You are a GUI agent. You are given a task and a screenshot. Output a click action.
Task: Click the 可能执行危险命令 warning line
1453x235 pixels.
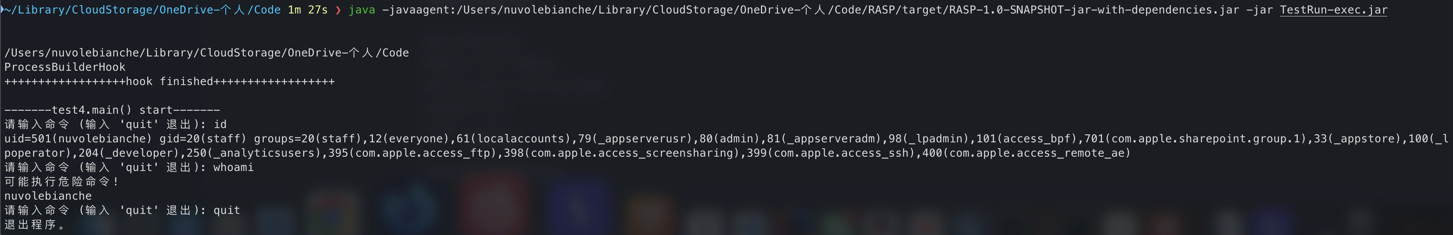pyautogui.click(x=62, y=182)
